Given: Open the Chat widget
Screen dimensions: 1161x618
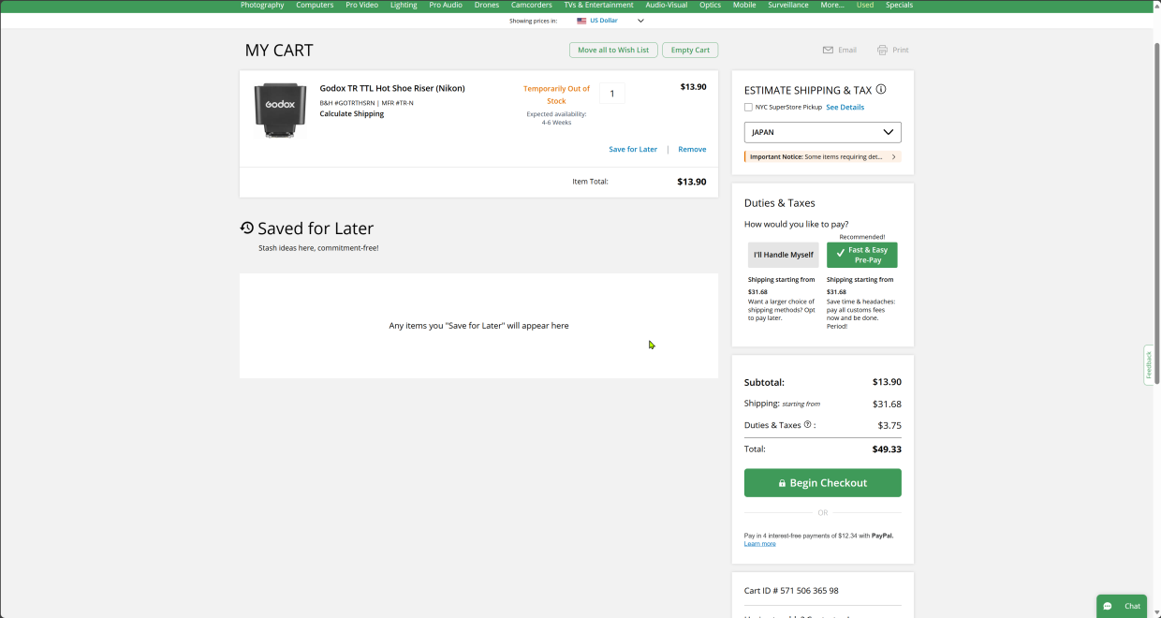Looking at the screenshot, I should point(1122,606).
